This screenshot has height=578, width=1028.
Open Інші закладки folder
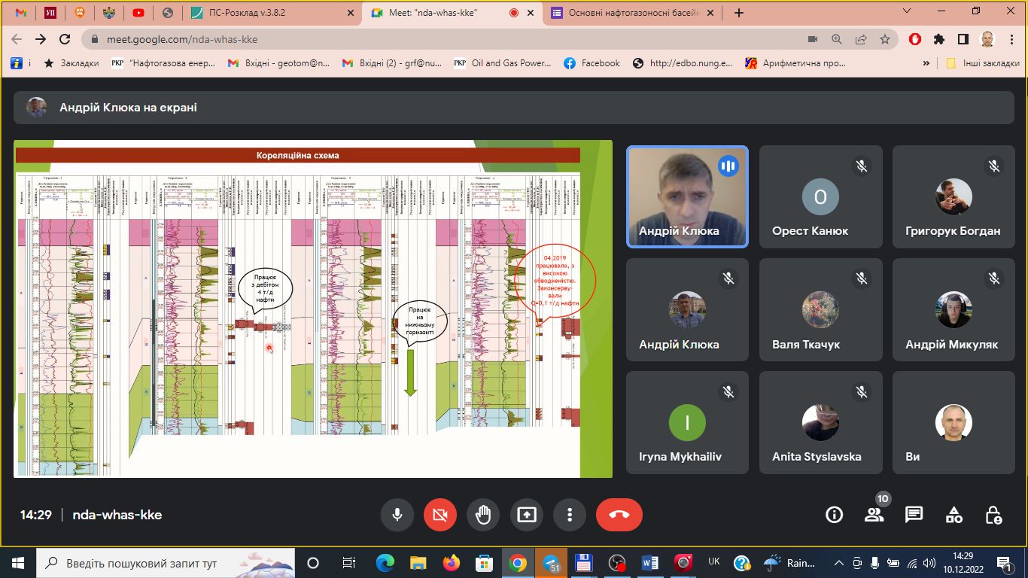(x=983, y=63)
